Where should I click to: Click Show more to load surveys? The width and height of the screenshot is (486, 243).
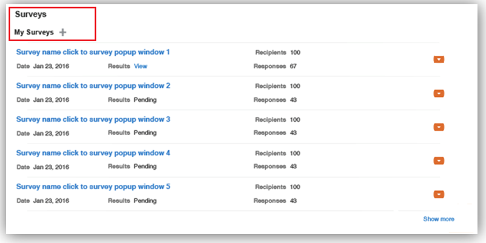(438, 219)
